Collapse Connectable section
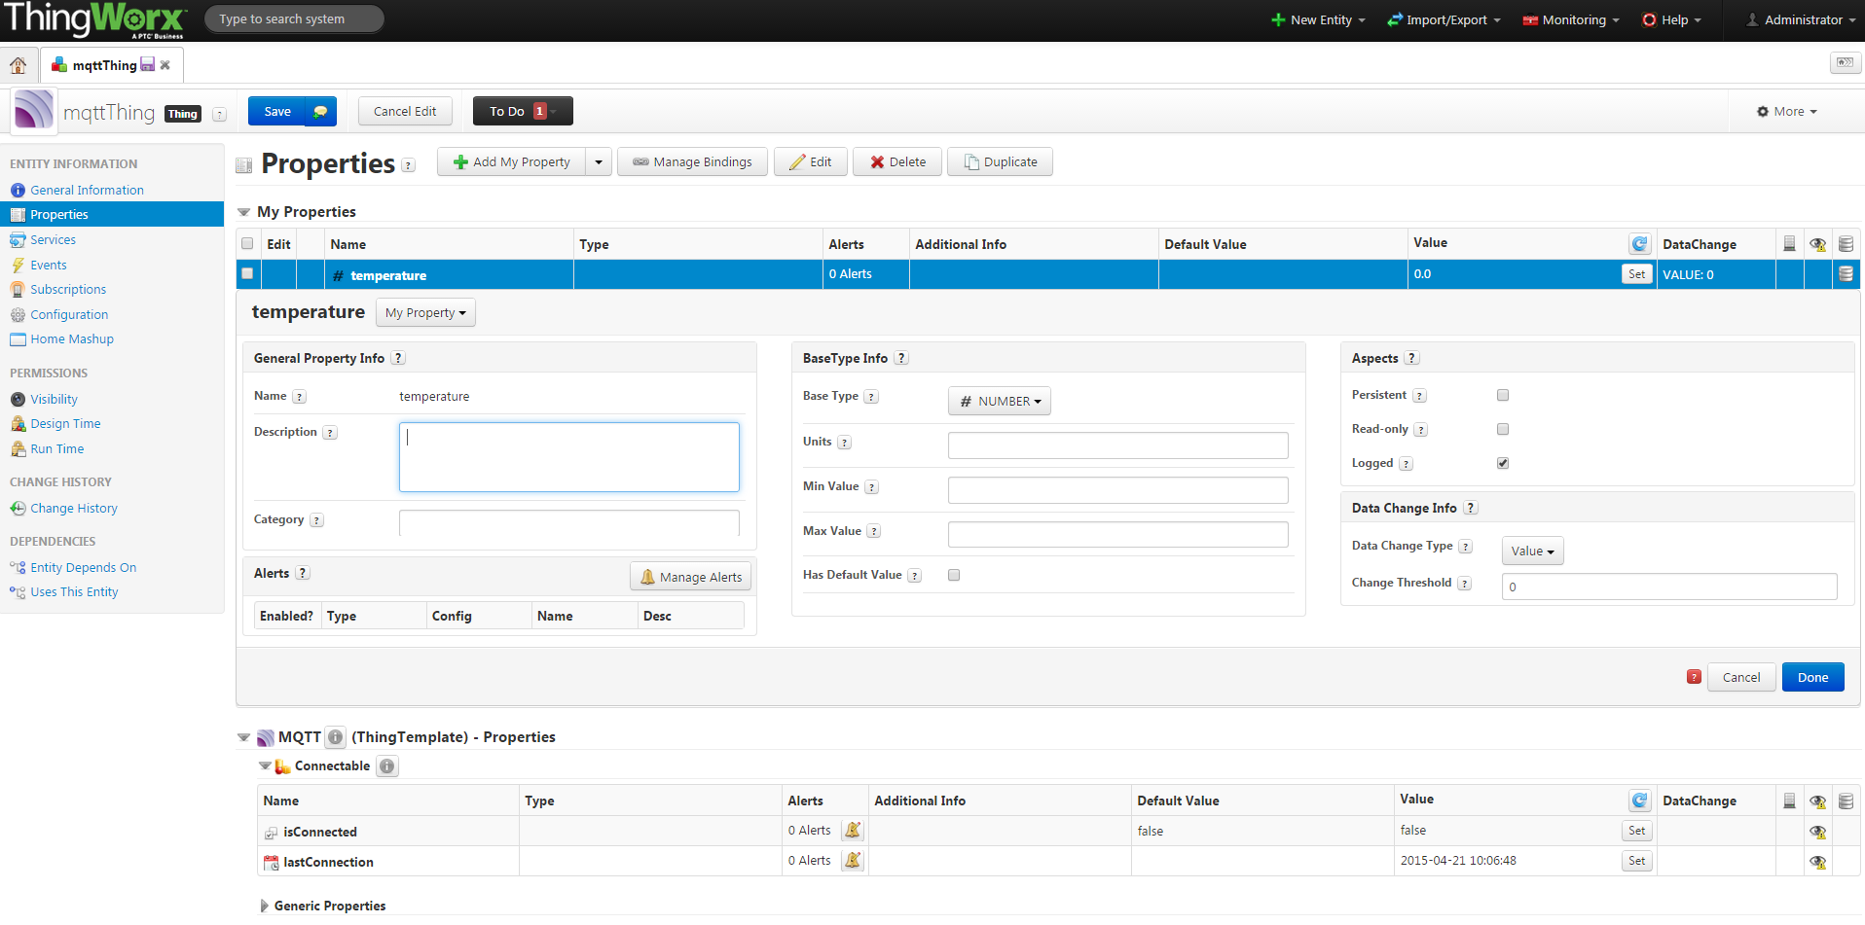Image resolution: width=1865 pixels, height=925 pixels. (x=265, y=766)
